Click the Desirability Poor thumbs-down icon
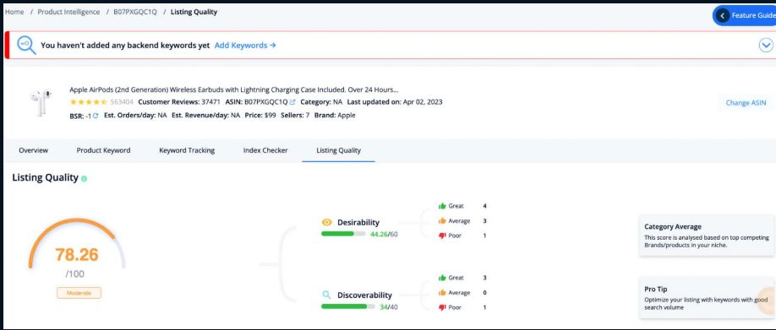The height and width of the screenshot is (330, 776). point(442,235)
